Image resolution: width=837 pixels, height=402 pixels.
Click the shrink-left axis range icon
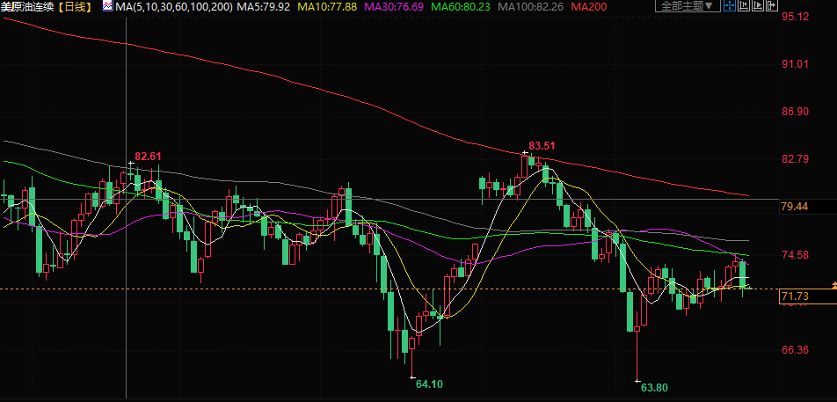[744, 5]
